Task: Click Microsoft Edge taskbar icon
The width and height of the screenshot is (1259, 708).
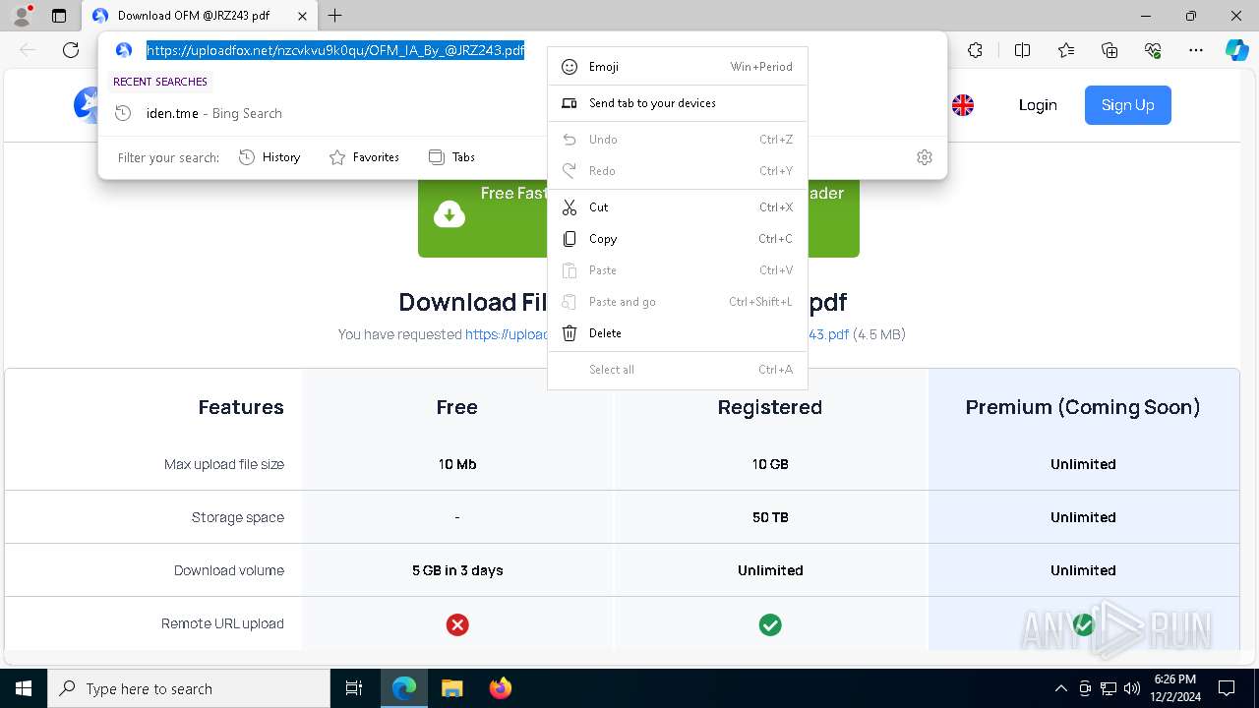Action: pos(404,688)
